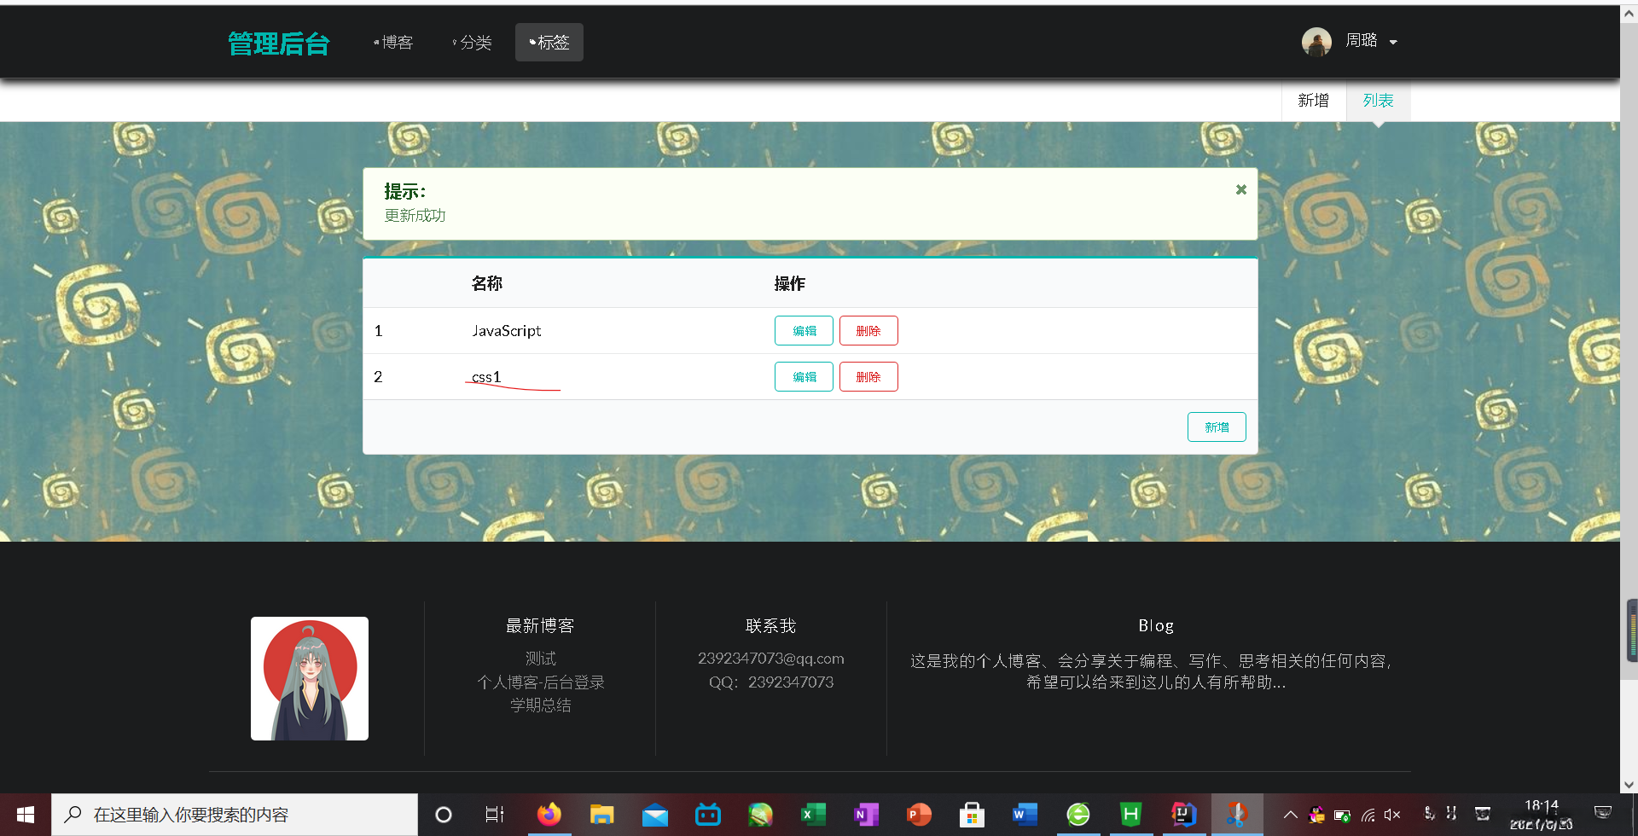Image resolution: width=1638 pixels, height=836 pixels.
Task: Unmute the system volume in the tray
Action: pos(1393,814)
